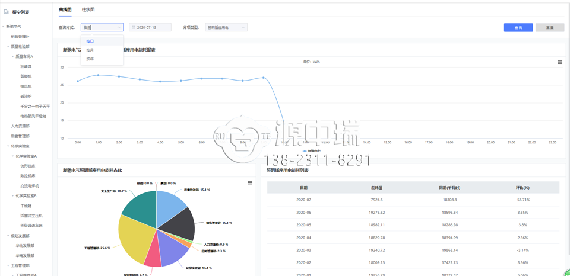Viewport: 570px width, 276px height.
Task: Select 按月 from the query mode list
Action: [90, 50]
